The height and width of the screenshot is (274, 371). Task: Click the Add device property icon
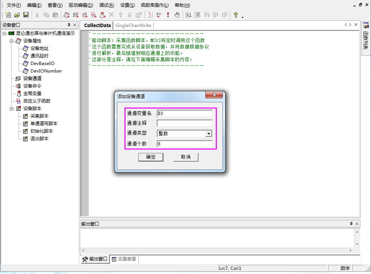pos(67,15)
